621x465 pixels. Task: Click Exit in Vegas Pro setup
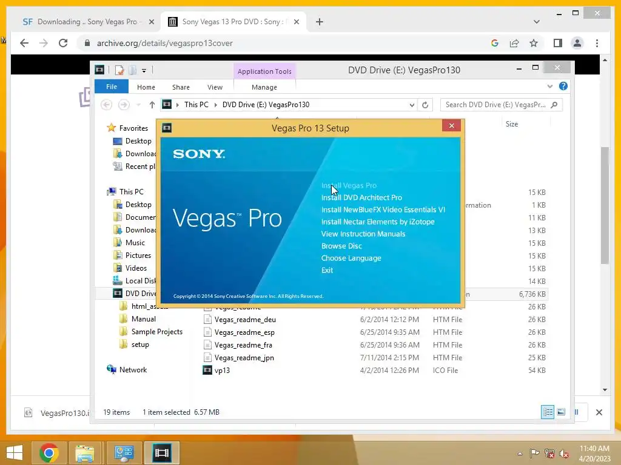point(327,271)
